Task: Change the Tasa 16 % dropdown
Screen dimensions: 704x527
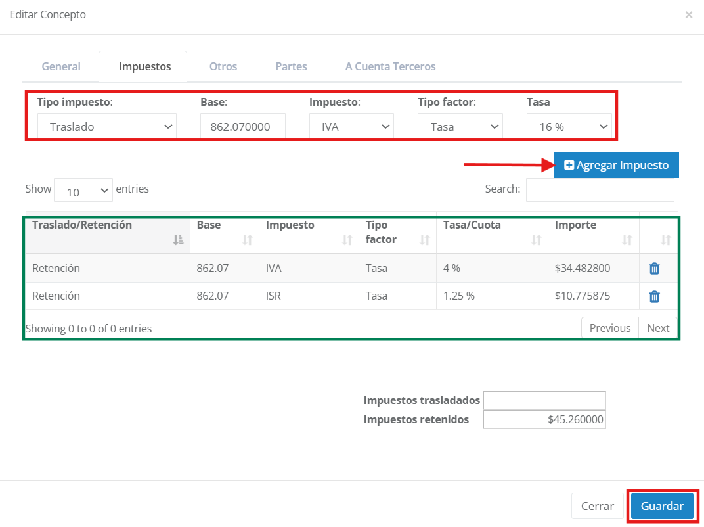Action: click(x=569, y=127)
